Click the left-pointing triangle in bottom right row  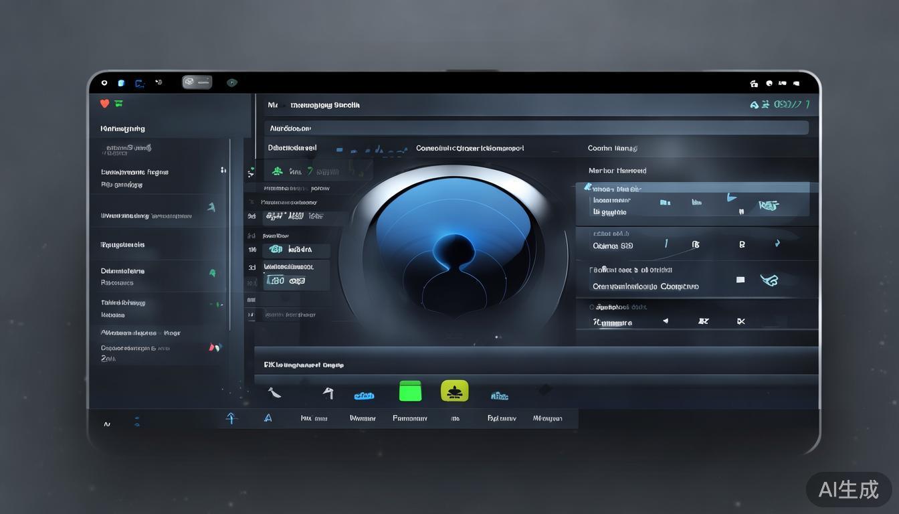coord(665,321)
